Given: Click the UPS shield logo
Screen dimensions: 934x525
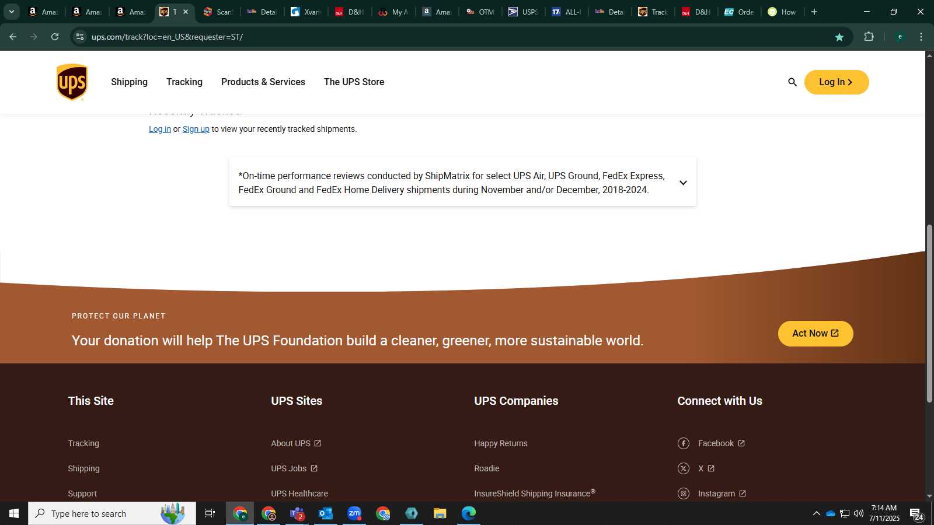Looking at the screenshot, I should pos(72,82).
